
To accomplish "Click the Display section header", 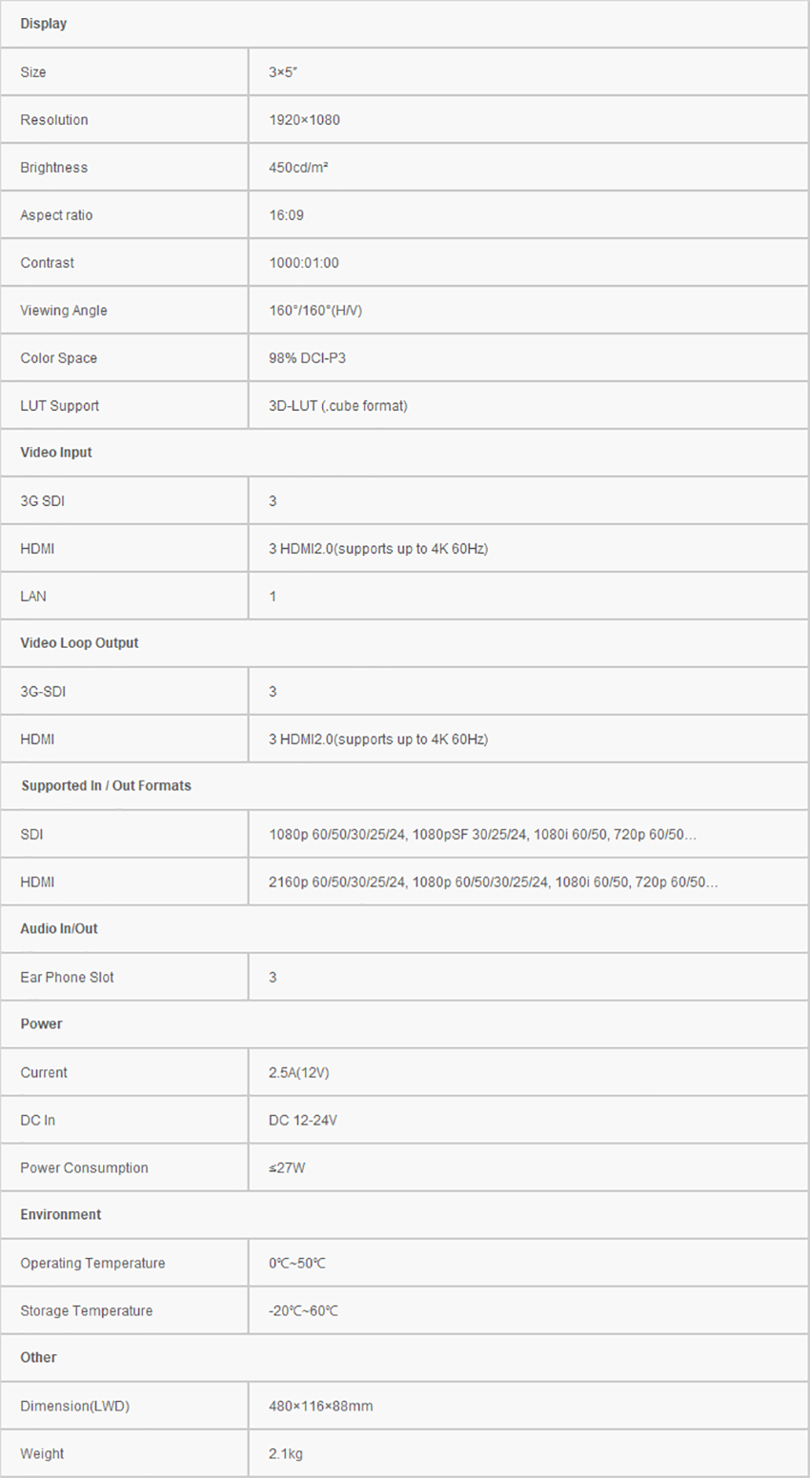I will (x=44, y=24).
